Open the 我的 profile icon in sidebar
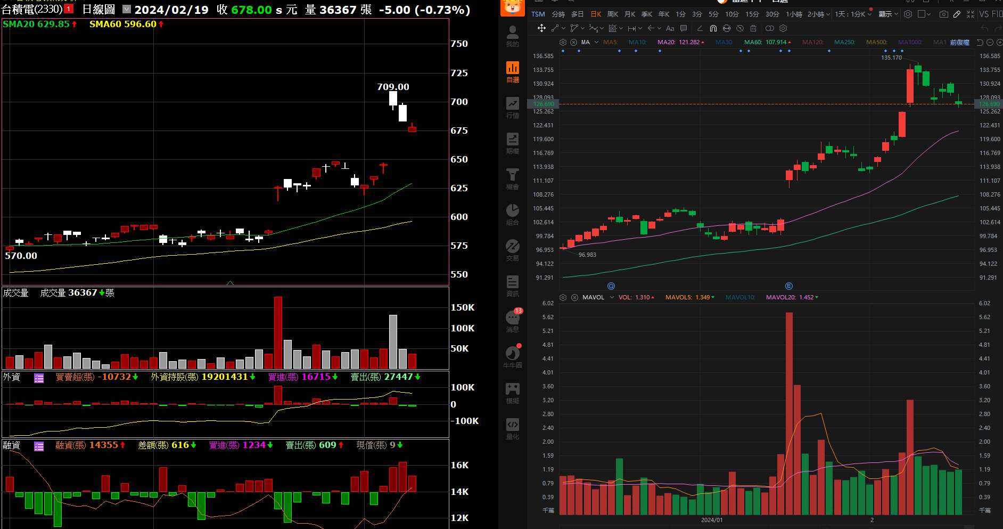This screenshot has width=1003, height=529. tap(512, 36)
